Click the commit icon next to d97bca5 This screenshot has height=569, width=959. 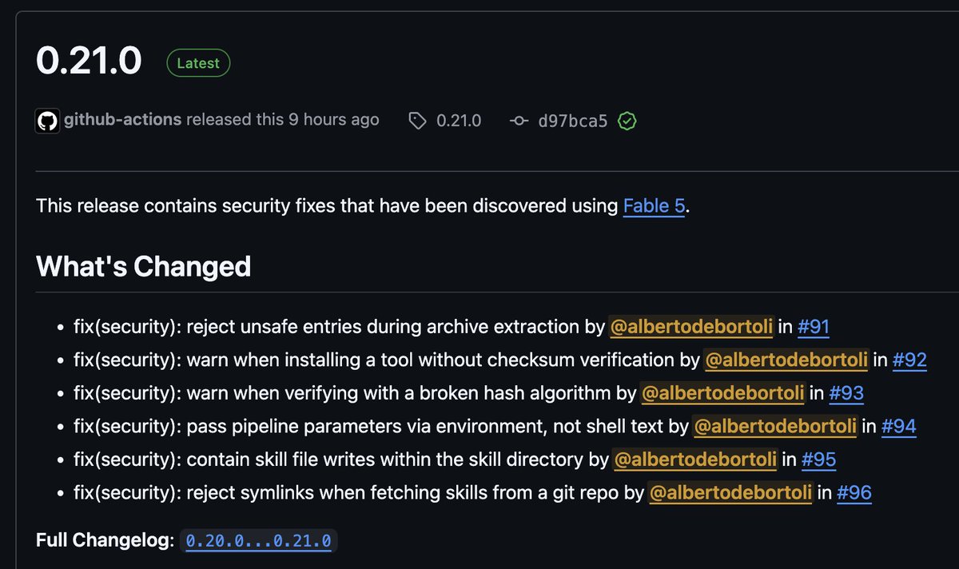click(x=519, y=121)
